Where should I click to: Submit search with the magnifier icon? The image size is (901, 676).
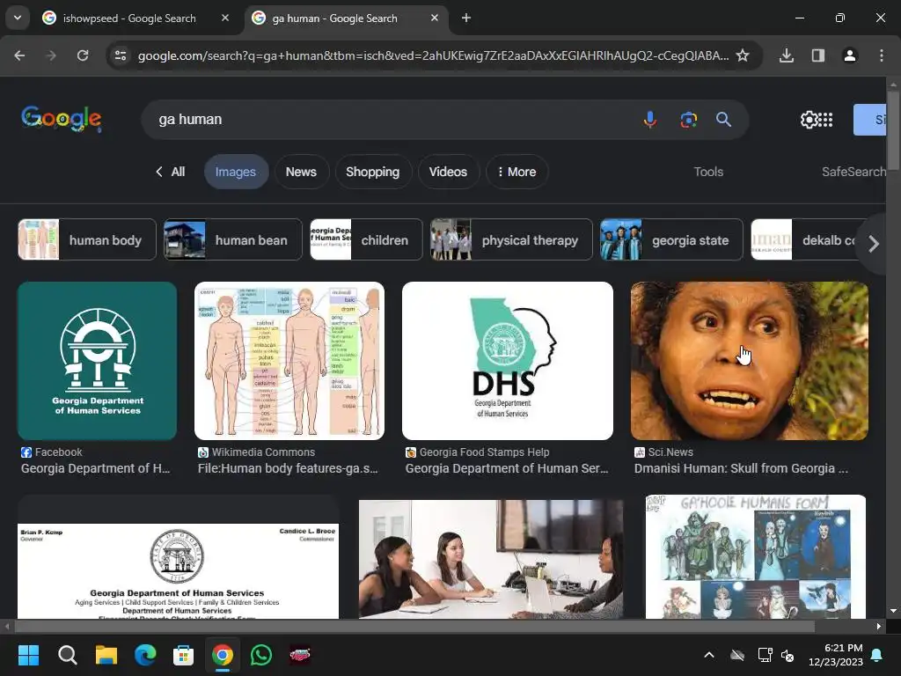click(x=723, y=120)
